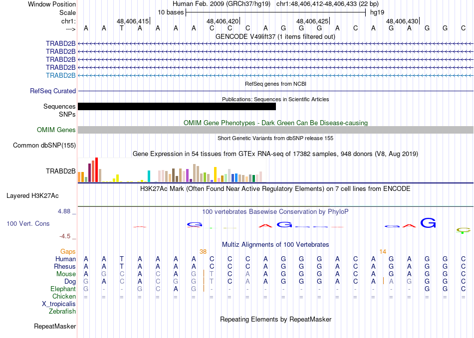The image size is (474, 338).
Task: Click the 'chr1:' ruler label
Action: (68, 21)
